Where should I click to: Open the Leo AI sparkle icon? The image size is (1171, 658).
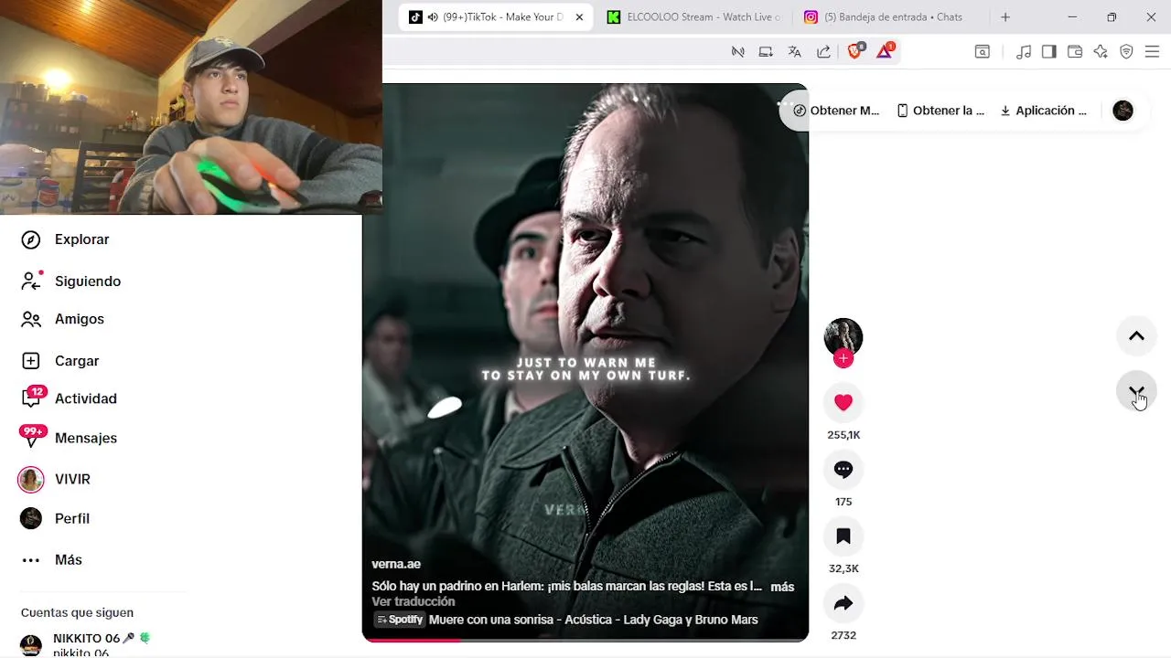pyautogui.click(x=1101, y=52)
